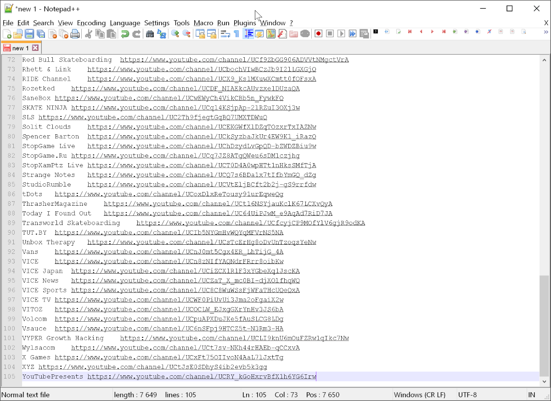Click the 'UTF-8' encoding status field
The height and width of the screenshot is (401, 551).
coord(467,395)
